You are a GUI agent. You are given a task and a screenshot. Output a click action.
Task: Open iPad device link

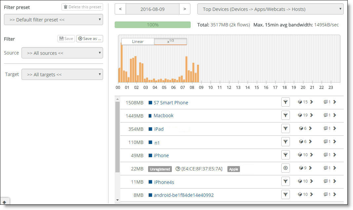[x=159, y=129]
